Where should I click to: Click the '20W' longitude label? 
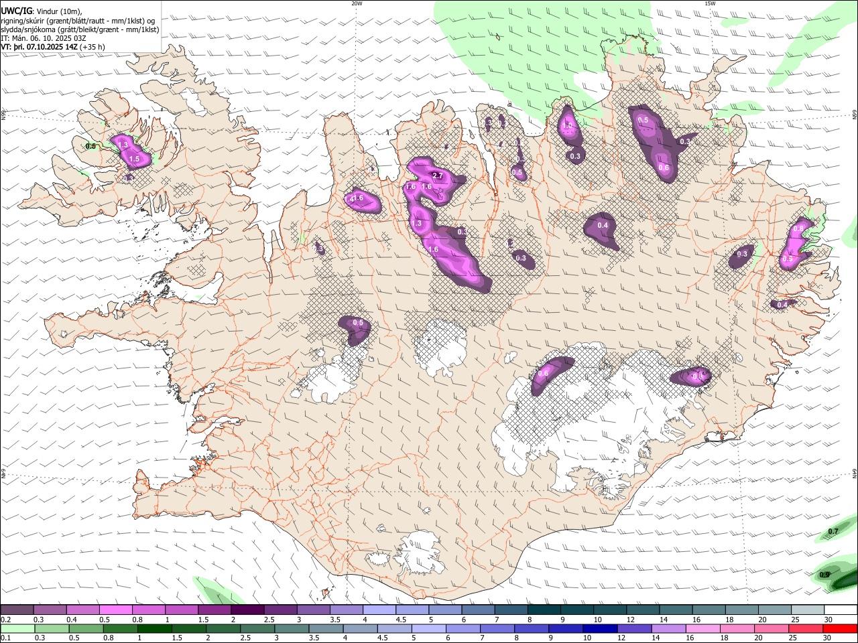click(x=357, y=3)
